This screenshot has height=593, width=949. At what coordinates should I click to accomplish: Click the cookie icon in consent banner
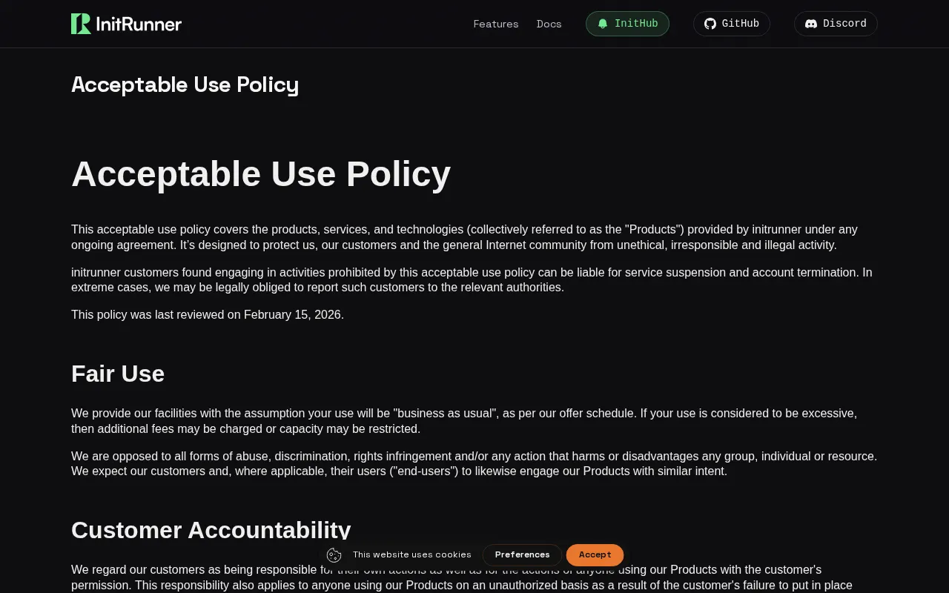(x=334, y=555)
